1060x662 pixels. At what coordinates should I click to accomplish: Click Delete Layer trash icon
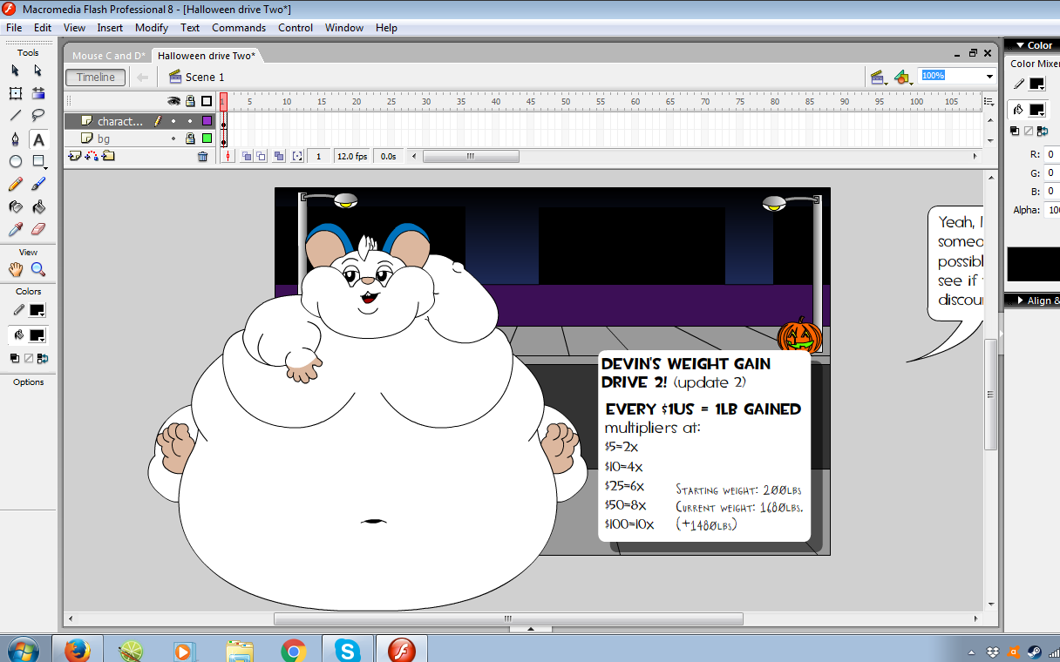point(203,157)
